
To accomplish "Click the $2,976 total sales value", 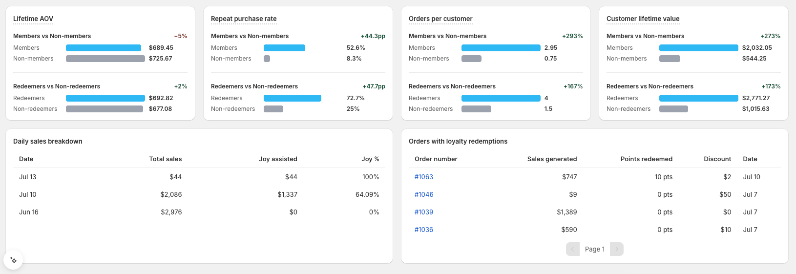I will pos(171,212).
